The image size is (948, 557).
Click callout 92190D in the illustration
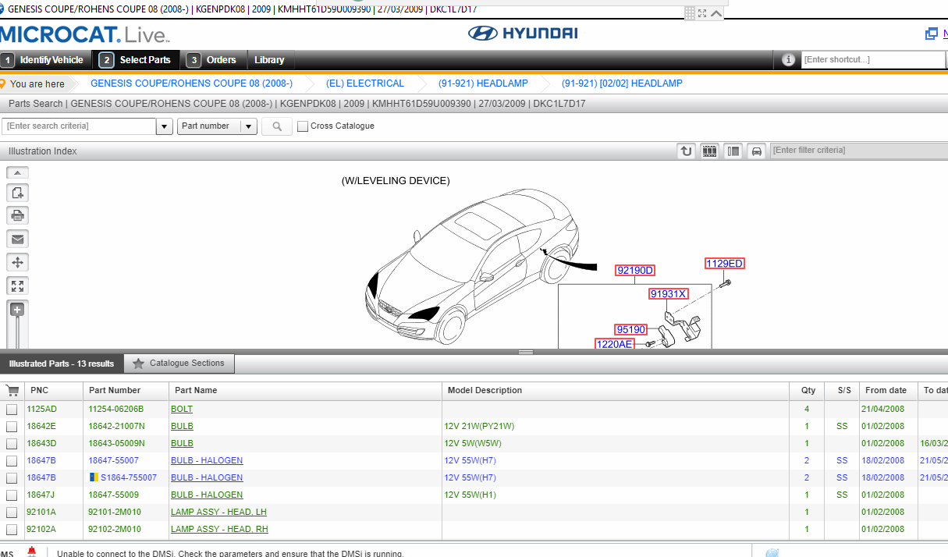pos(635,271)
